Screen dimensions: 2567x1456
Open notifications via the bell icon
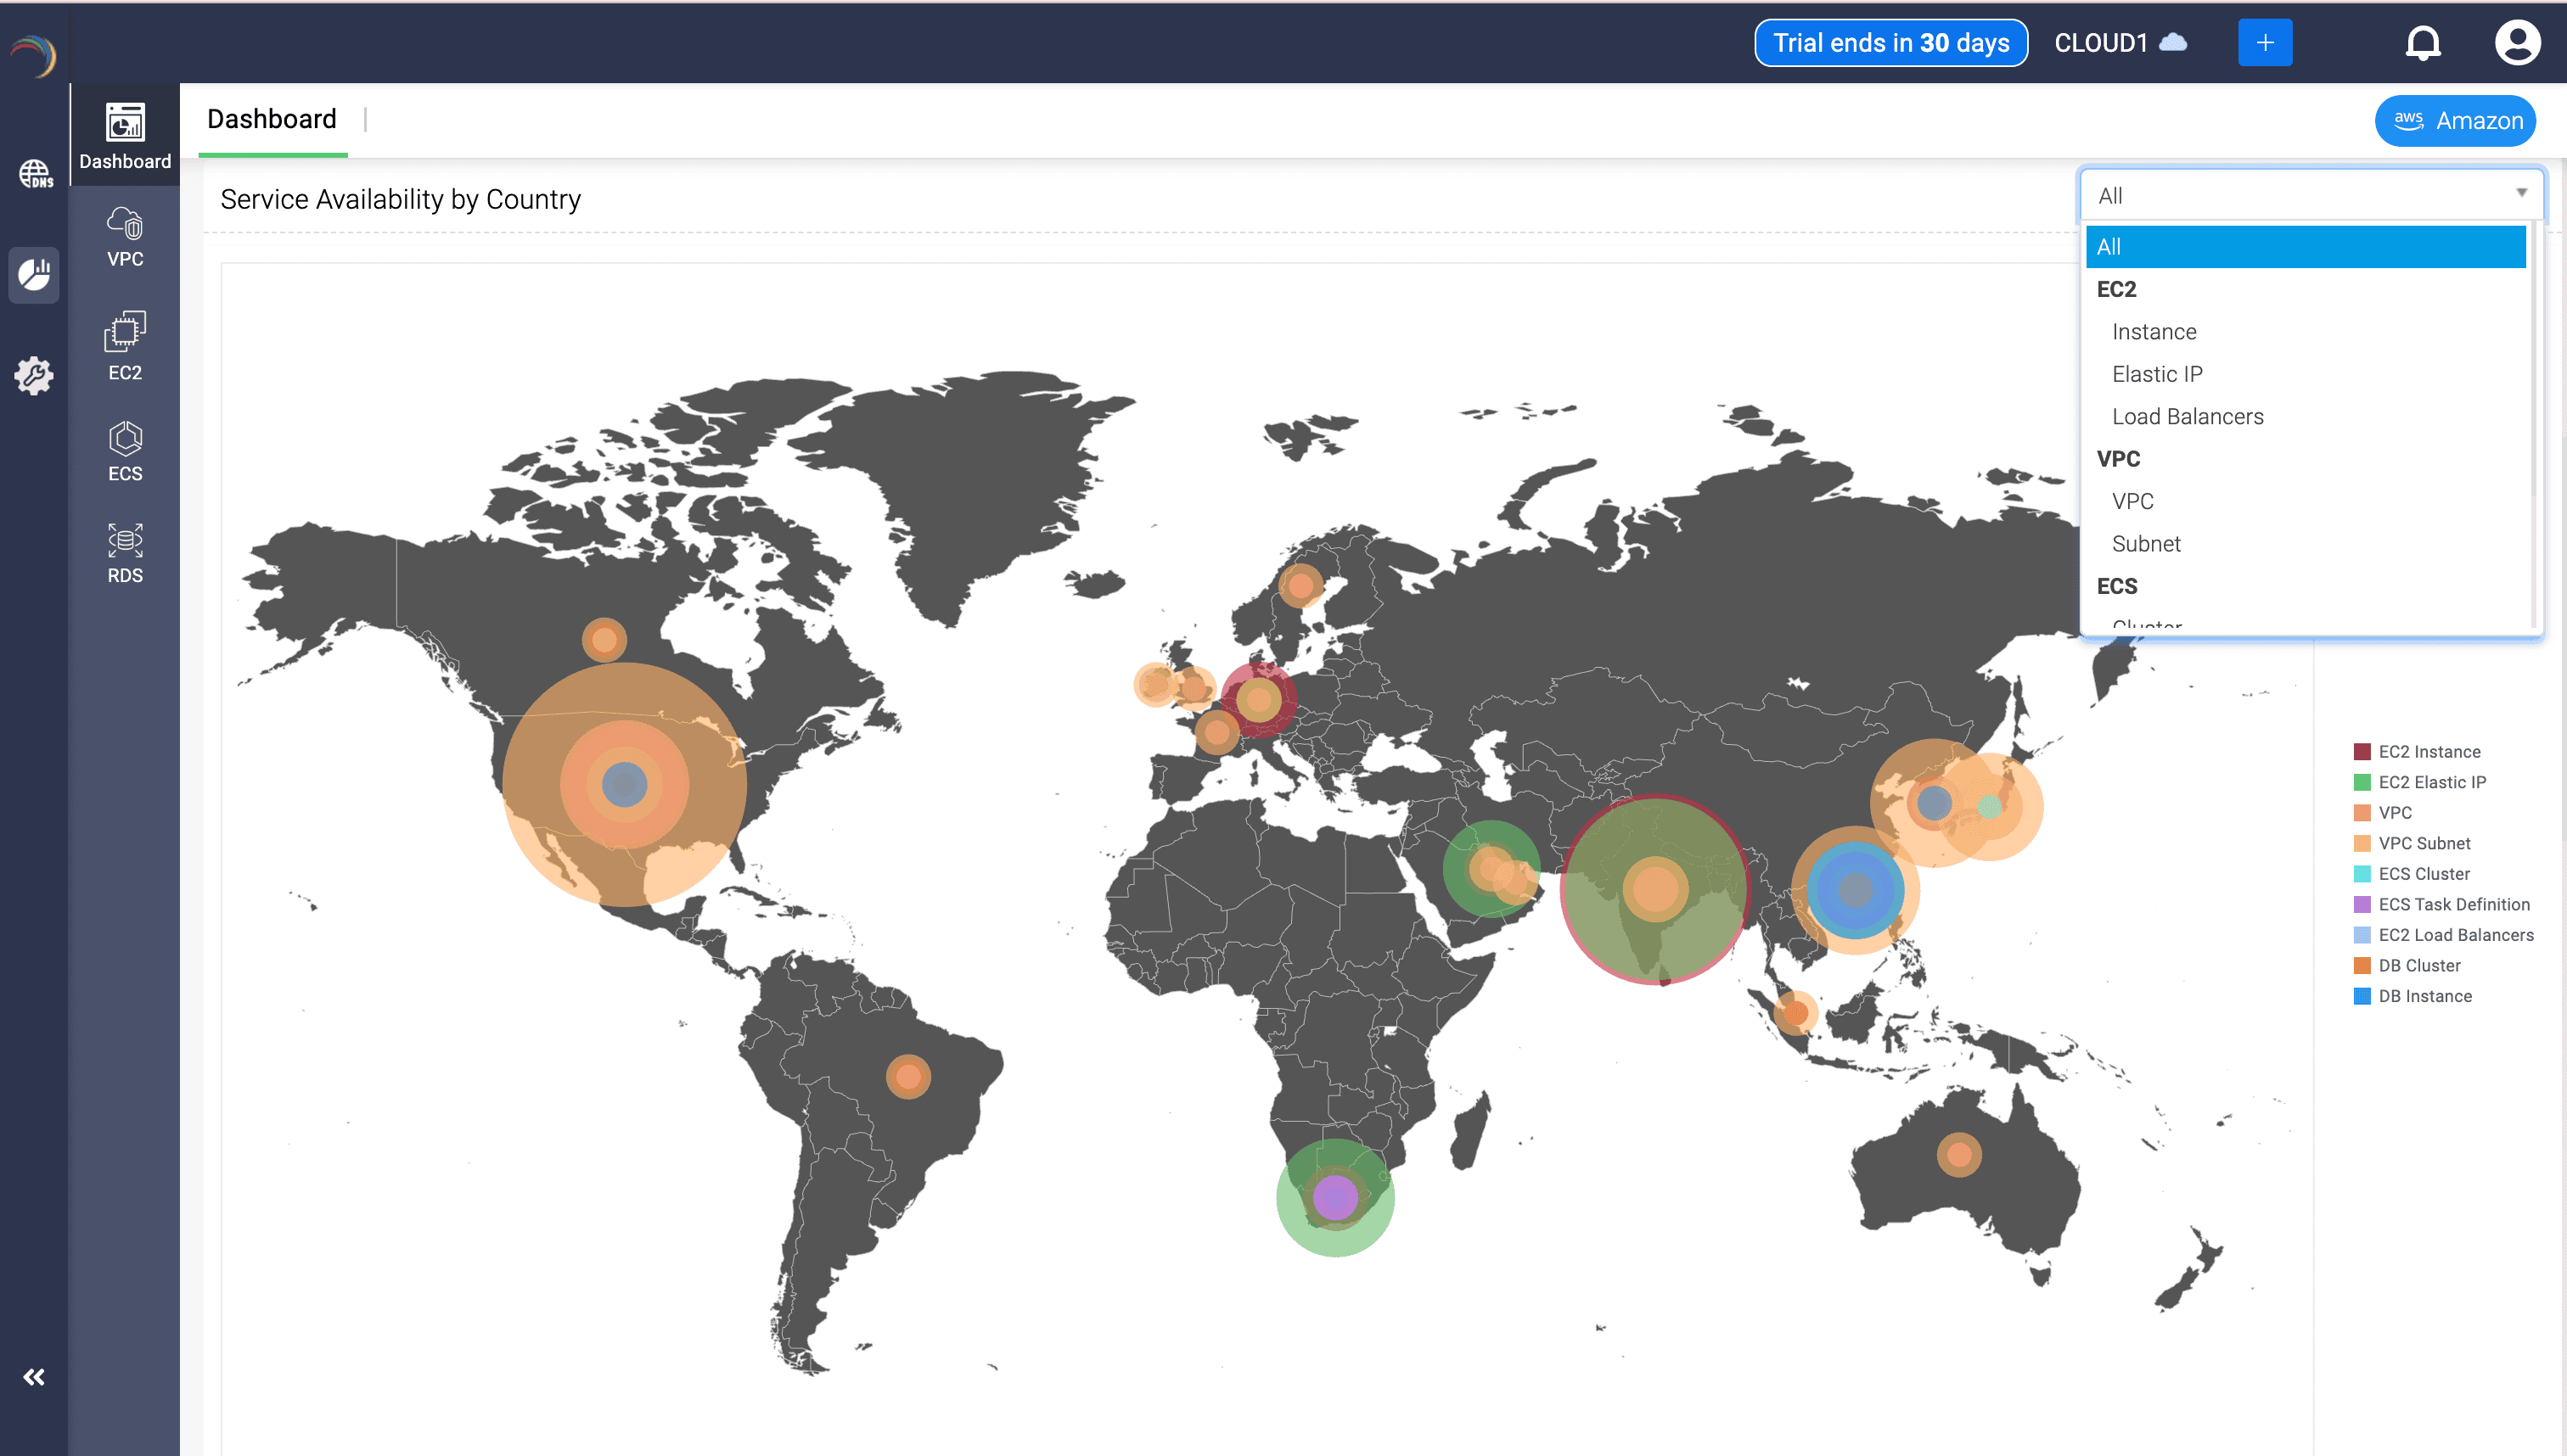click(x=2423, y=42)
